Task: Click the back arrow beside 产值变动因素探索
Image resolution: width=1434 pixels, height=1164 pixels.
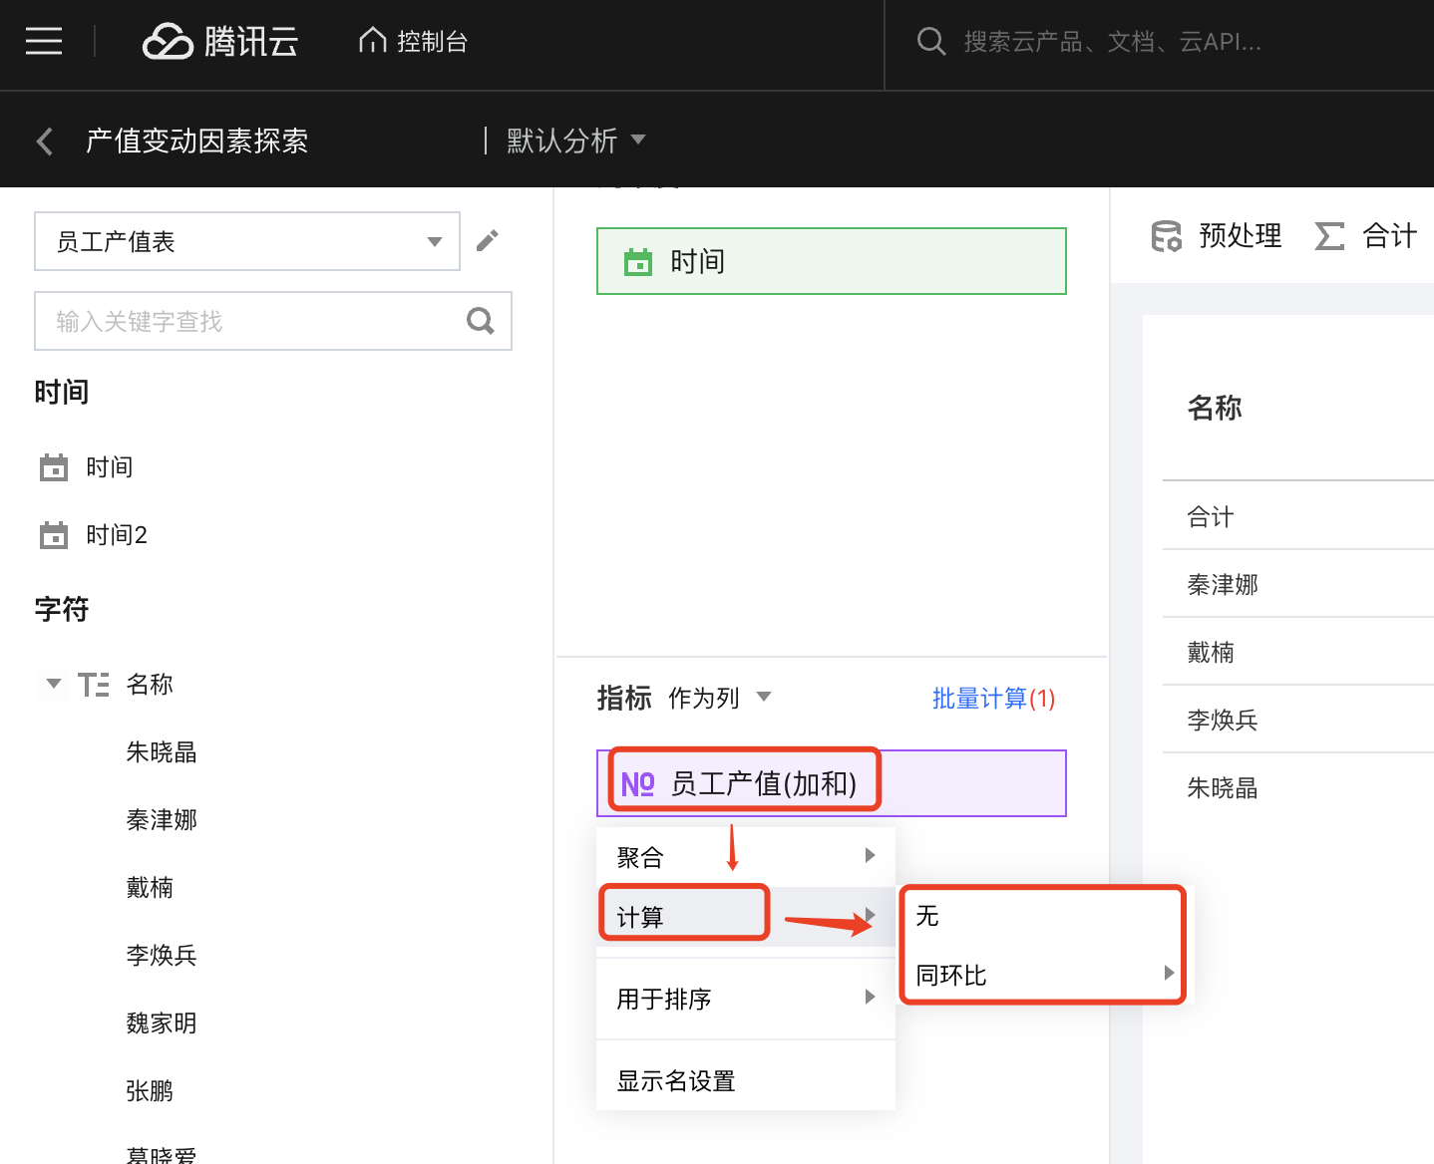Action: pos(45,142)
